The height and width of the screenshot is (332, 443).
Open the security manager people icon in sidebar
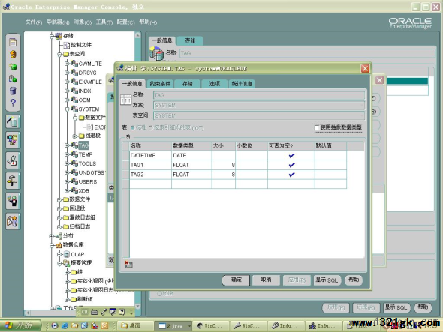(13, 221)
